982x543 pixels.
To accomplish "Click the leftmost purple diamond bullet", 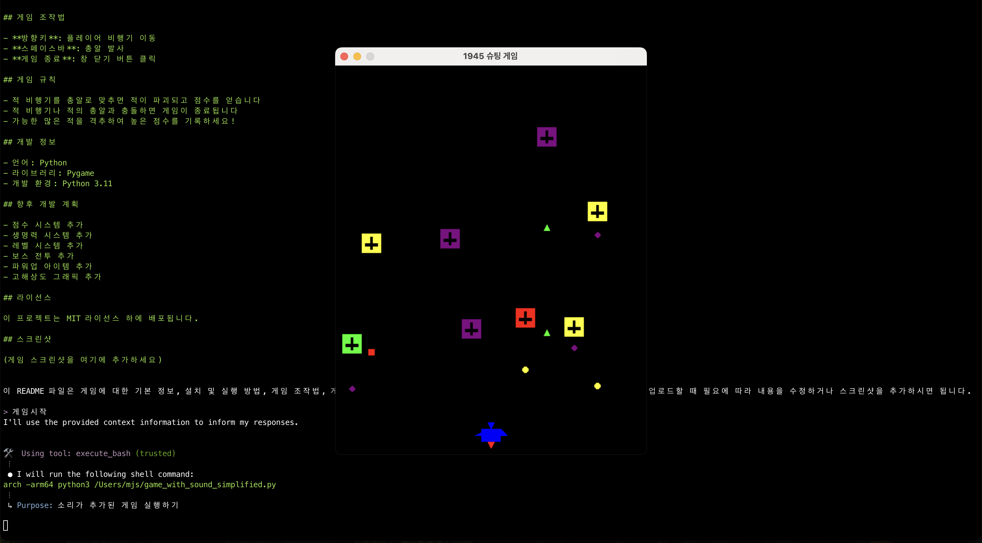I will click(352, 389).
